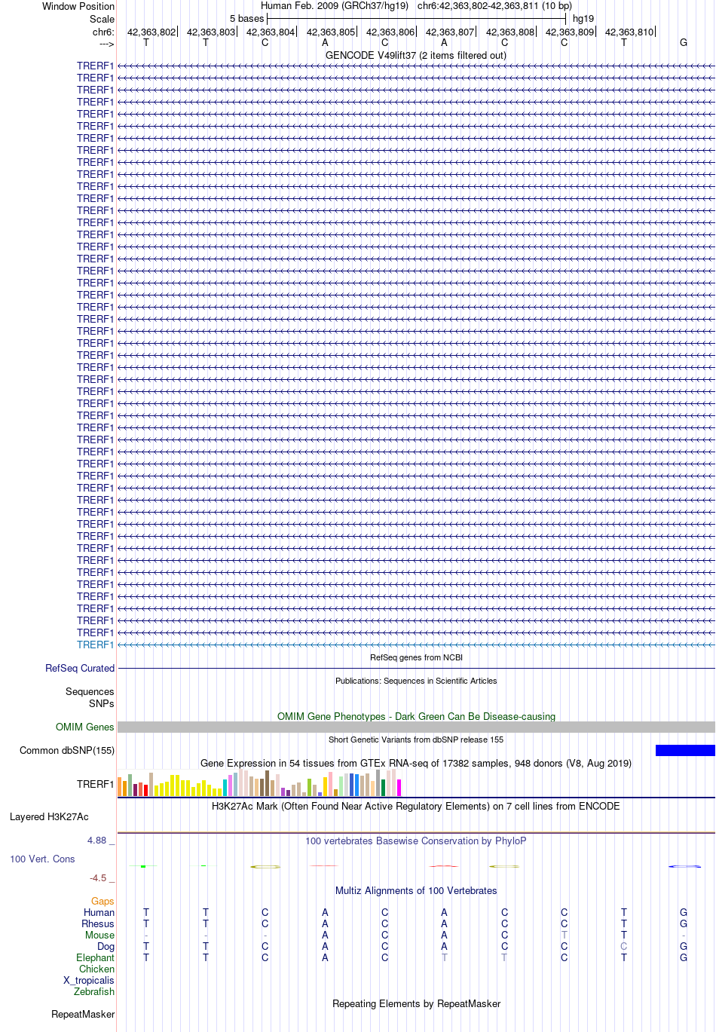Click the 5 bases scale bar
This screenshot has height=1032, width=716.
click(416, 18)
